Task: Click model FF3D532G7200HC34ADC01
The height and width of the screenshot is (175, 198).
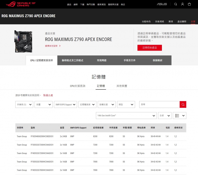Action: pyautogui.click(x=42, y=145)
